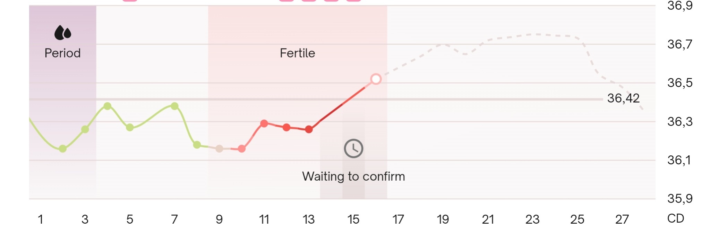This screenshot has height=232, width=719.
Task: Select the green temperature point on day 7
Action: [x=175, y=106]
